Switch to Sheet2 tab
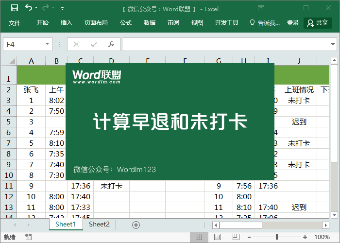The width and height of the screenshot is (340, 243). [99, 225]
